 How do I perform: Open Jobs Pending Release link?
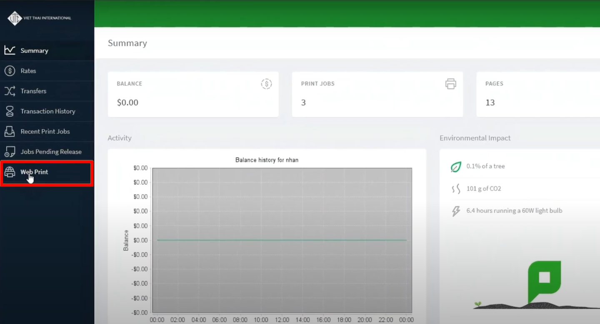pyautogui.click(x=51, y=152)
